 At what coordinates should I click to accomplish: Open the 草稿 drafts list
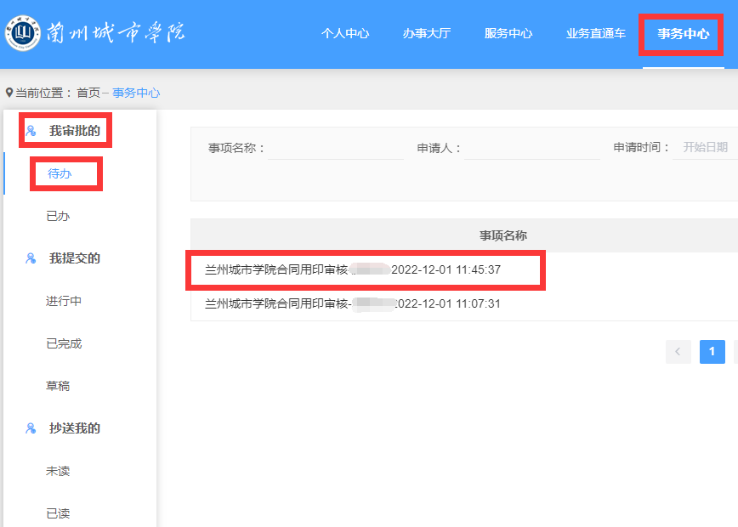tap(58, 386)
